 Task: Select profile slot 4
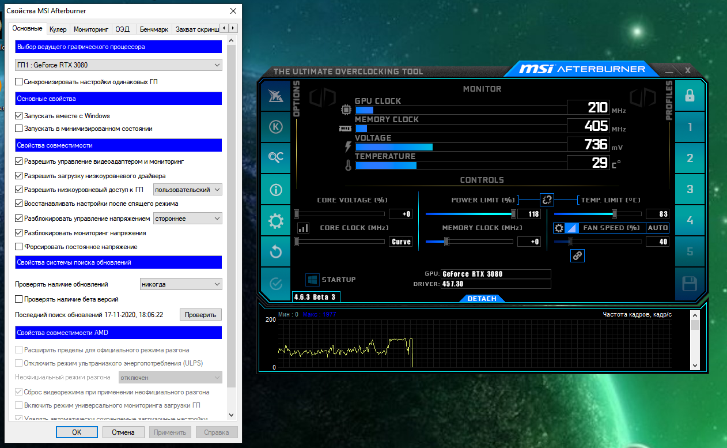pyautogui.click(x=690, y=220)
